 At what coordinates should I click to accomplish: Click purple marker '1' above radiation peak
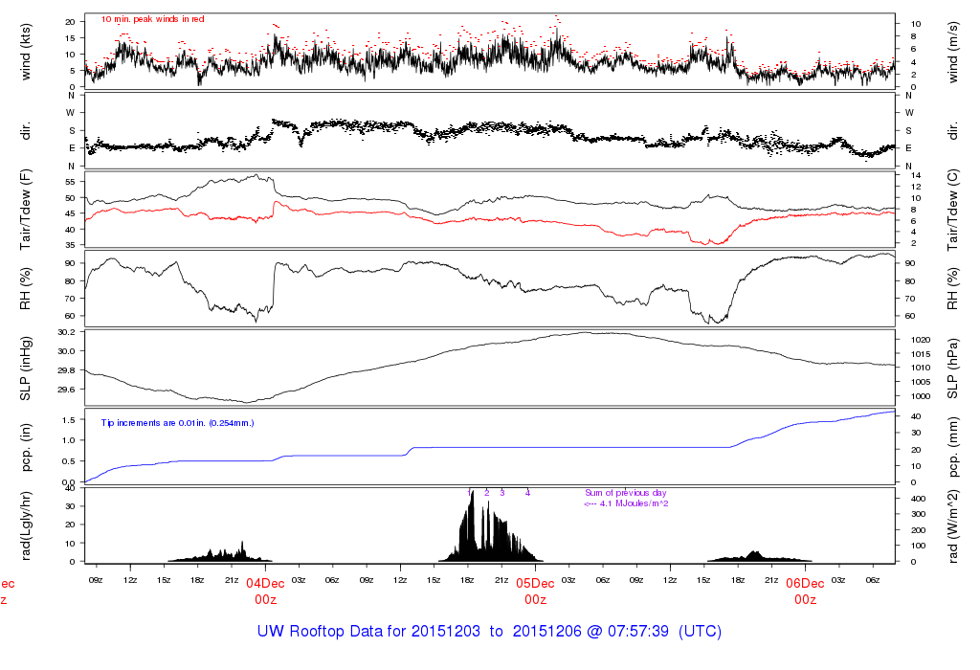pyautogui.click(x=469, y=493)
